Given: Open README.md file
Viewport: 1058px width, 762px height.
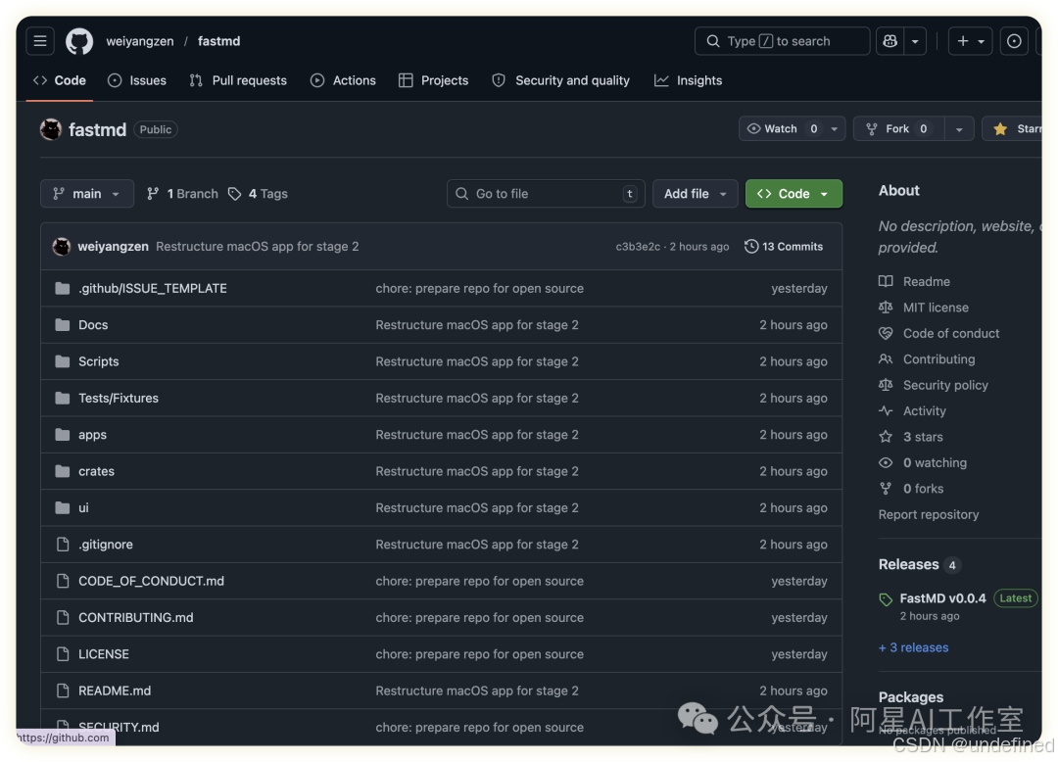Looking at the screenshot, I should (115, 691).
